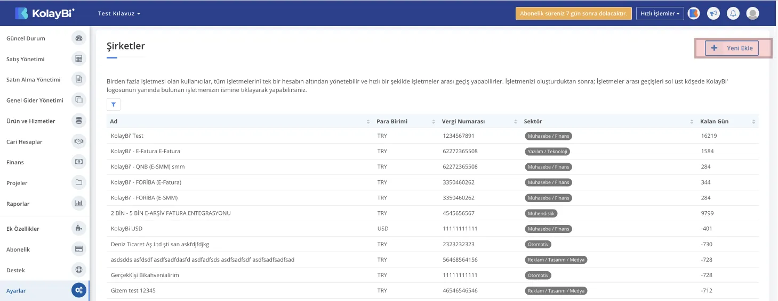This screenshot has height=301, width=778.
Task: Open the user profile avatar
Action: pos(753,13)
